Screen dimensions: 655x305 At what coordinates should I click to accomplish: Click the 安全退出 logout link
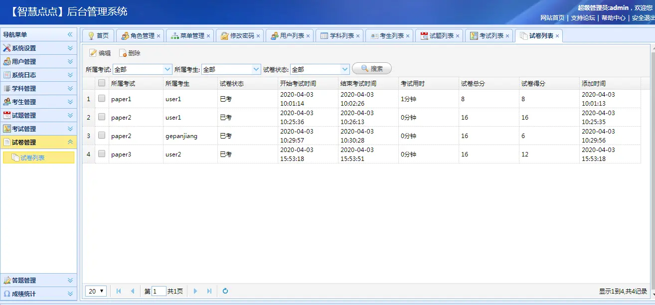pyautogui.click(x=643, y=17)
